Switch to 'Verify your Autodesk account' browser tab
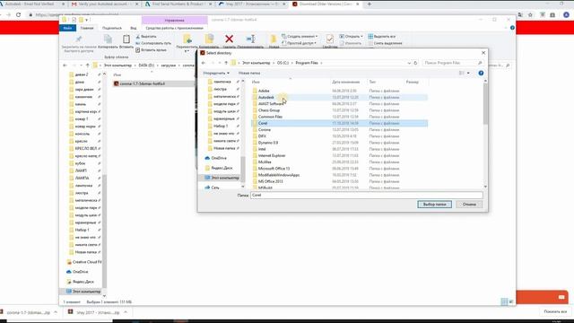The width and height of the screenshot is (574, 323). [104, 4]
